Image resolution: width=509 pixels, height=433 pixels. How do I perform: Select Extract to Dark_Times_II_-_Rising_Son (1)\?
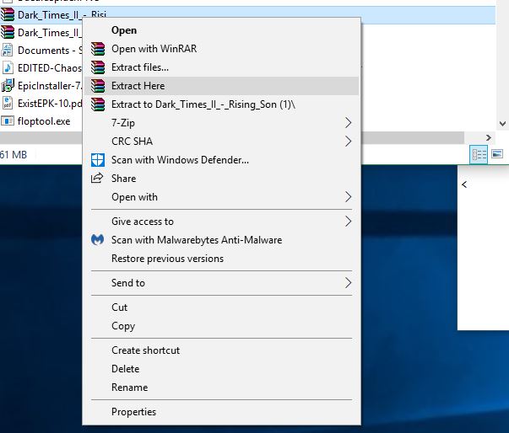point(203,104)
